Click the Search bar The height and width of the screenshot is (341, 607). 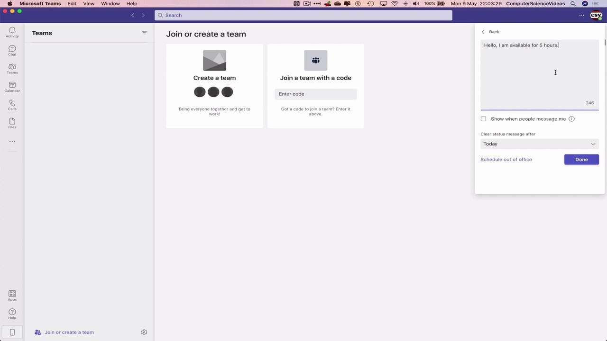click(x=303, y=15)
